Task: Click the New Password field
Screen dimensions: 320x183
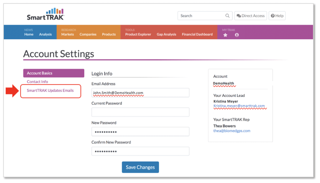Action: (140, 132)
